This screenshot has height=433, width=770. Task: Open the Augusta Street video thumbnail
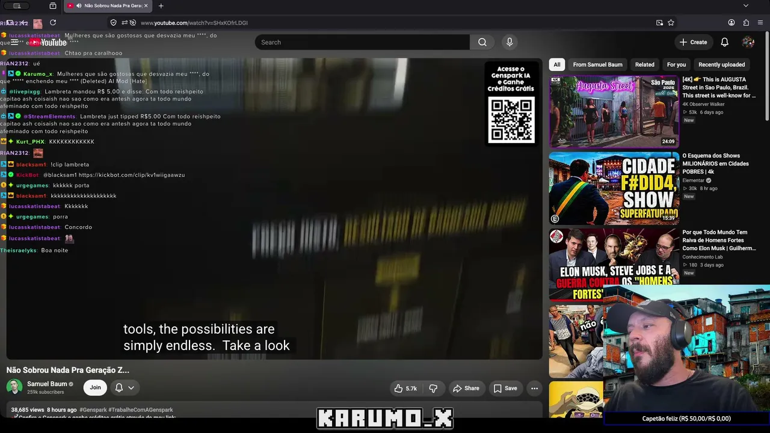click(x=614, y=112)
